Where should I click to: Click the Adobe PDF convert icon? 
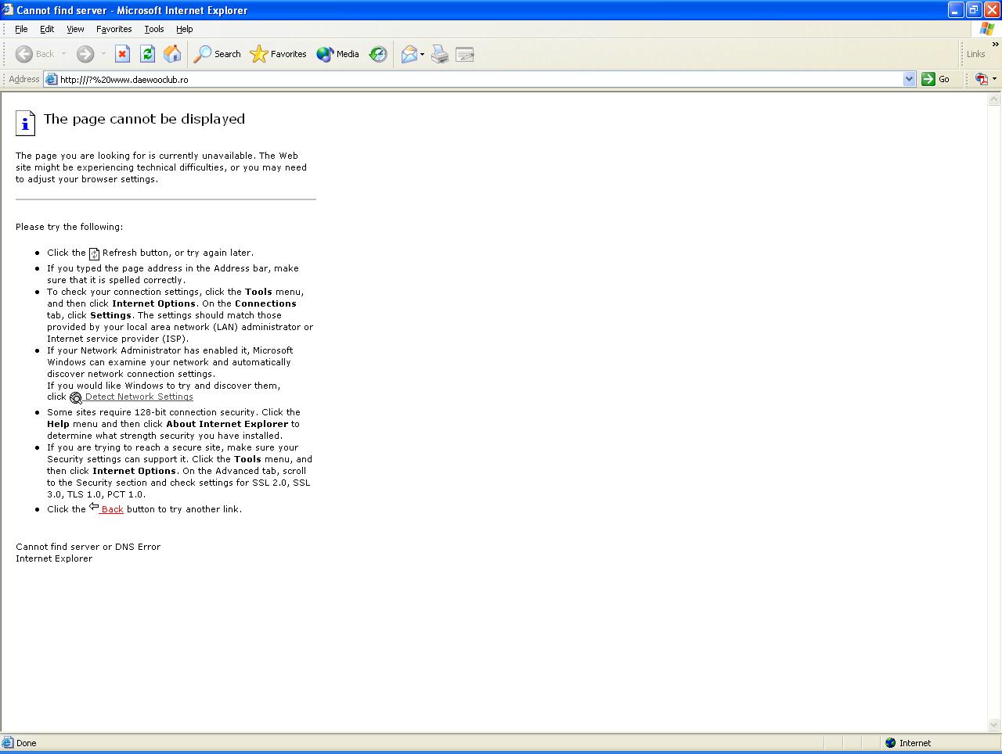click(x=981, y=79)
